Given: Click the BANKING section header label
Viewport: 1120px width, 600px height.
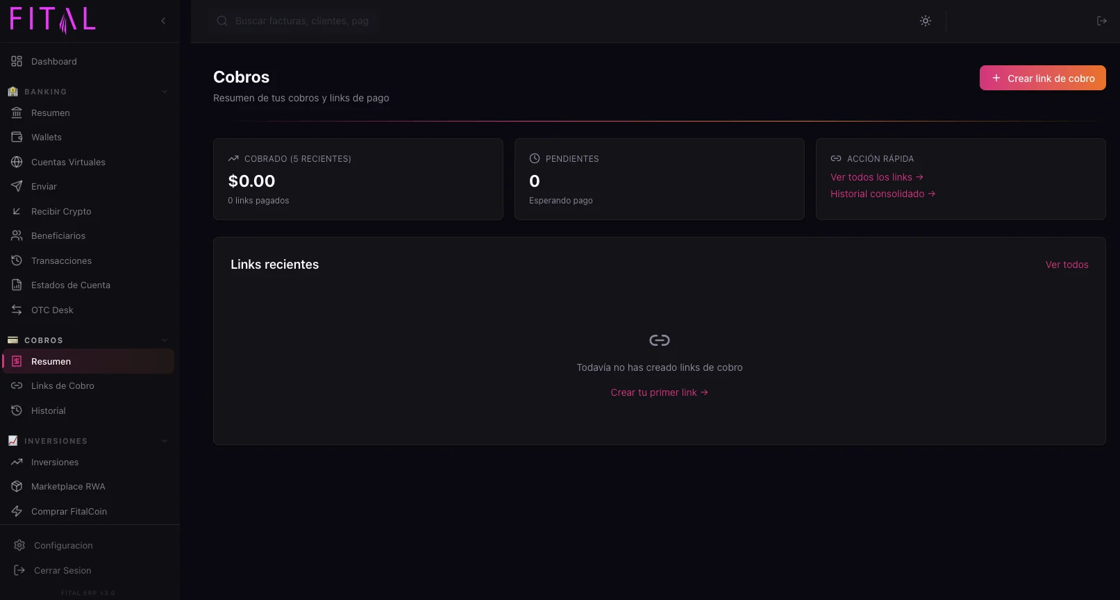Looking at the screenshot, I should tap(45, 92).
